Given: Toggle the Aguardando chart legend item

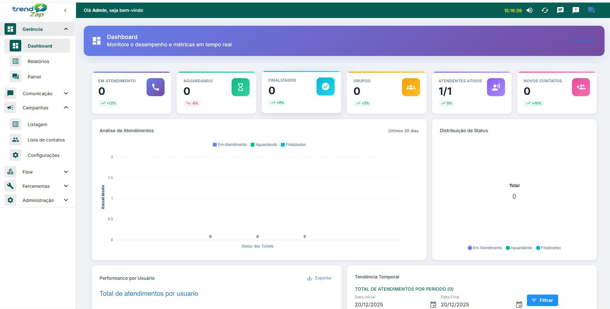Looking at the screenshot, I should click(264, 144).
